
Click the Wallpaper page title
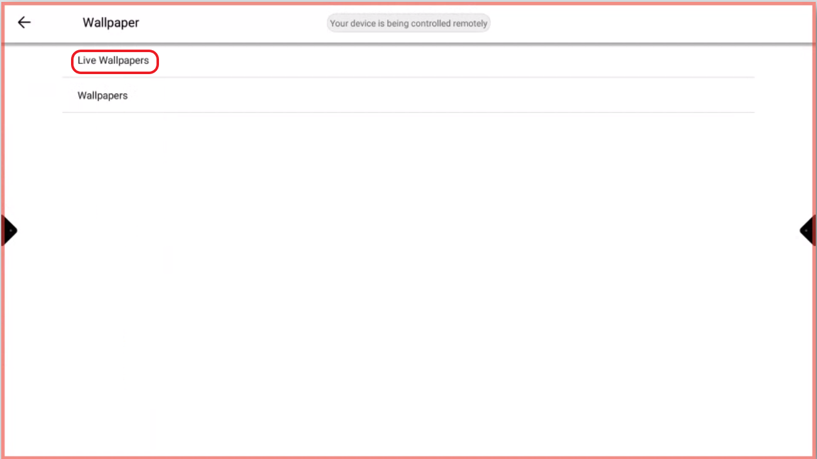pyautogui.click(x=111, y=23)
